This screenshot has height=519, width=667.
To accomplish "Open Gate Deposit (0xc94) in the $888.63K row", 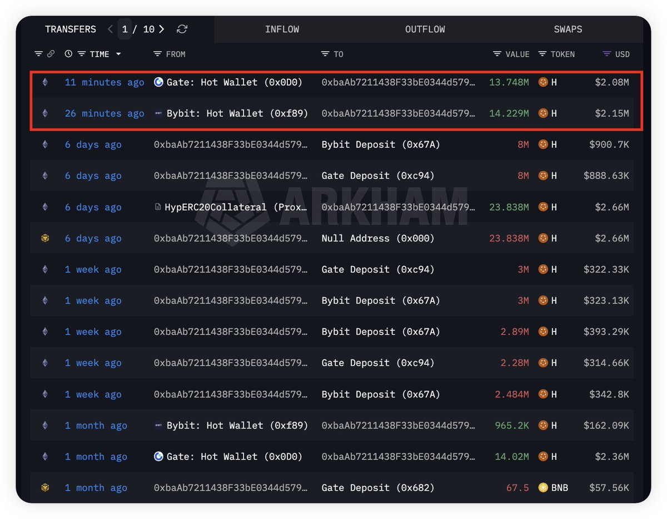I will tap(378, 175).
